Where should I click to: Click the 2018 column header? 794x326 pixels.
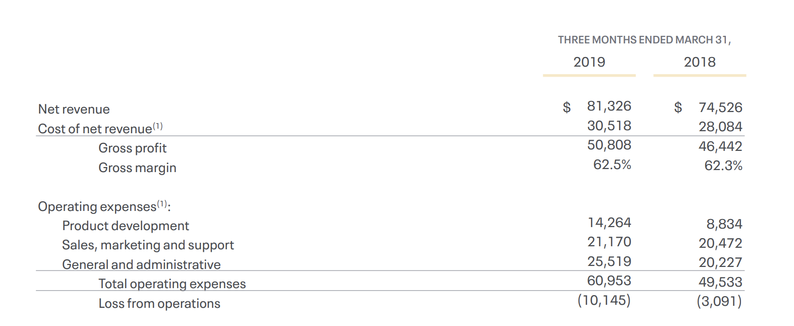pyautogui.click(x=699, y=62)
